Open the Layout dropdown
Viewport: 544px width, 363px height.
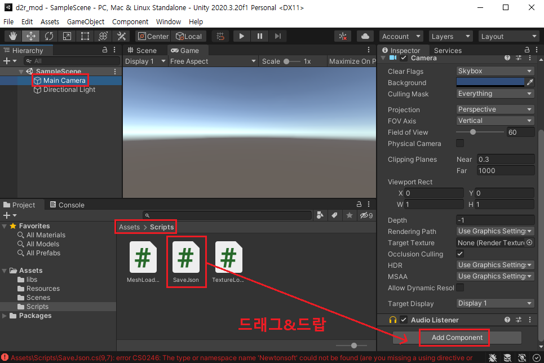[x=508, y=37]
